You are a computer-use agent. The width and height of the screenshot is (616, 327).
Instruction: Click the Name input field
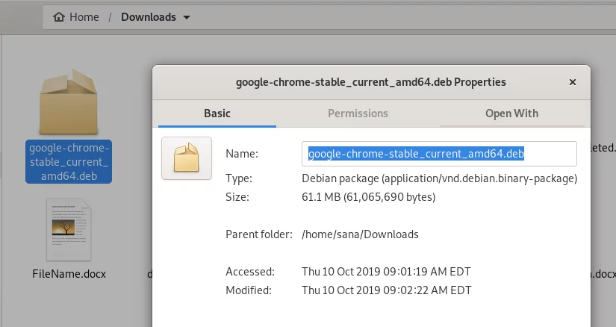(x=439, y=154)
